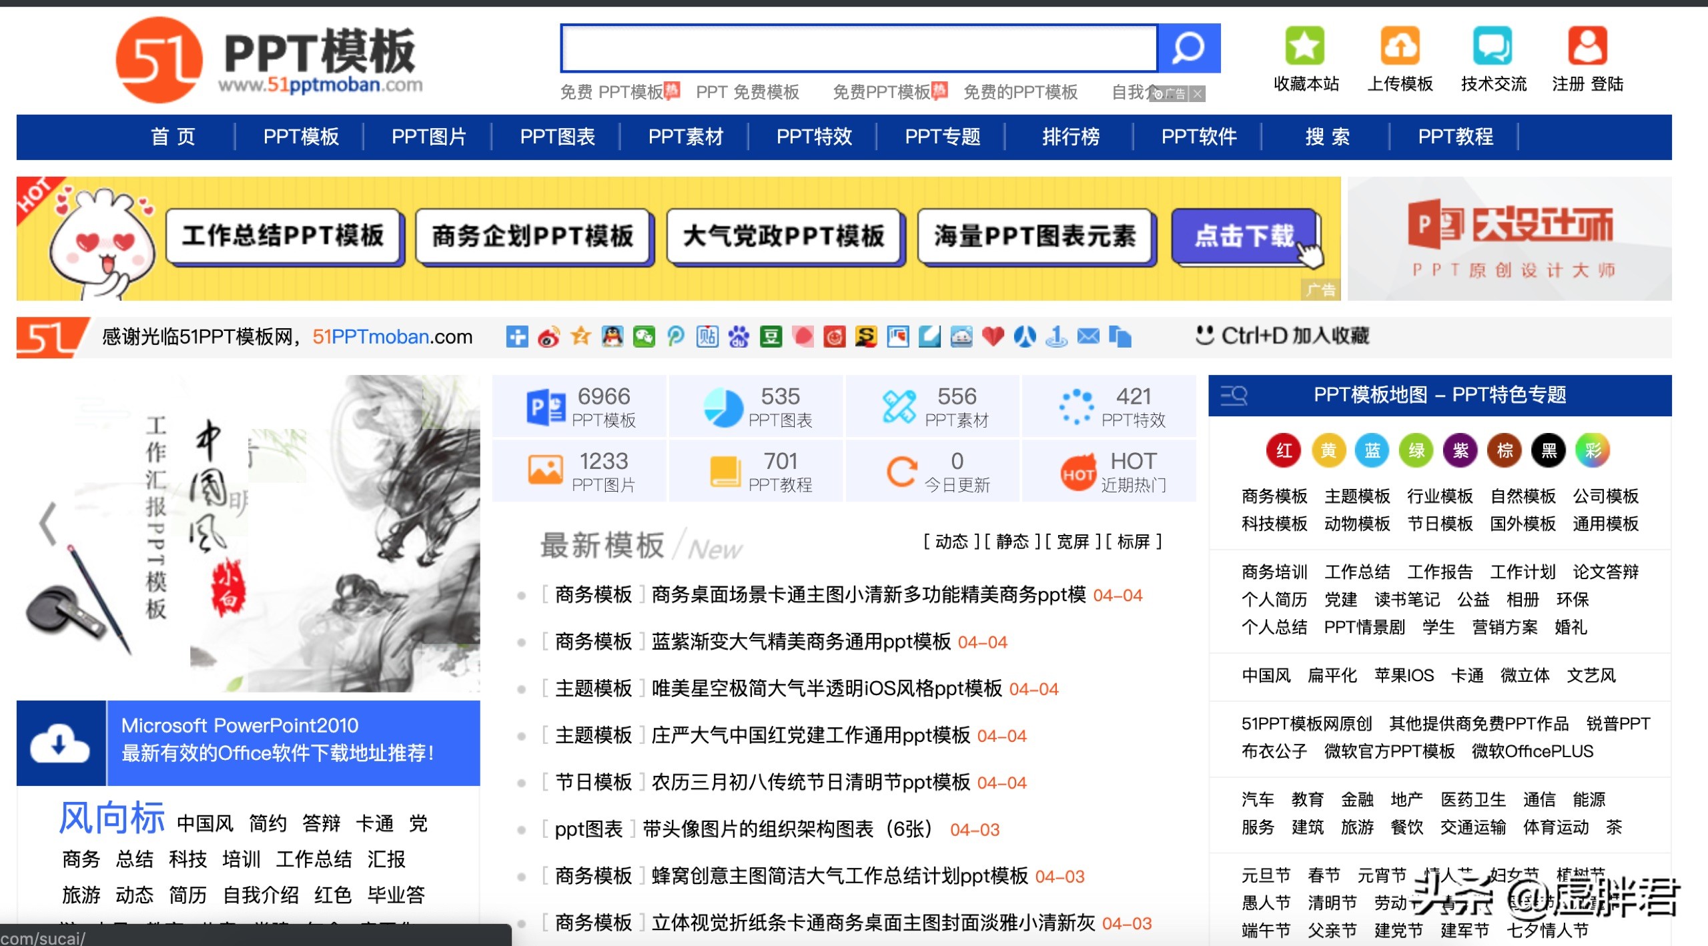Go to previous carousel slide
The image size is (1708, 946).
coord(48,524)
